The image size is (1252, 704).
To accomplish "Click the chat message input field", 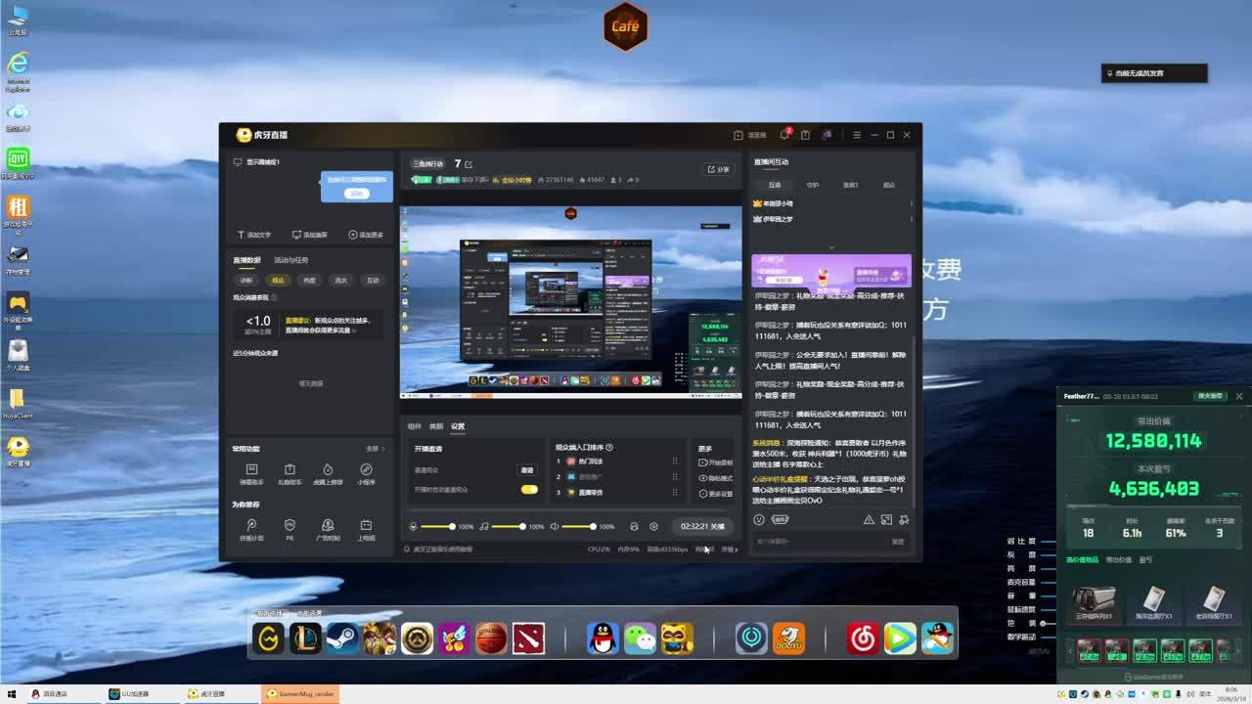I will click(x=817, y=542).
